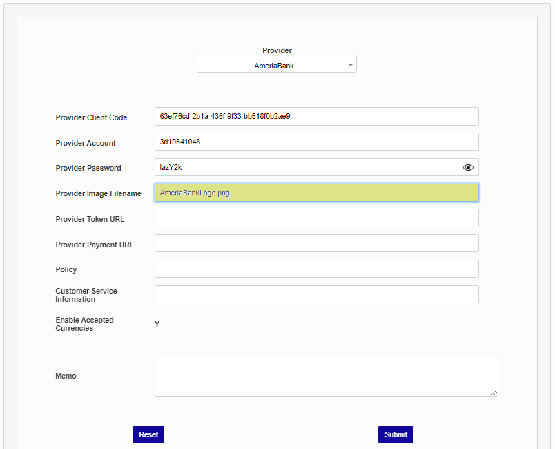Click the Memo box resize handle
Image resolution: width=555 pixels, height=449 pixels.
pyautogui.click(x=494, y=392)
